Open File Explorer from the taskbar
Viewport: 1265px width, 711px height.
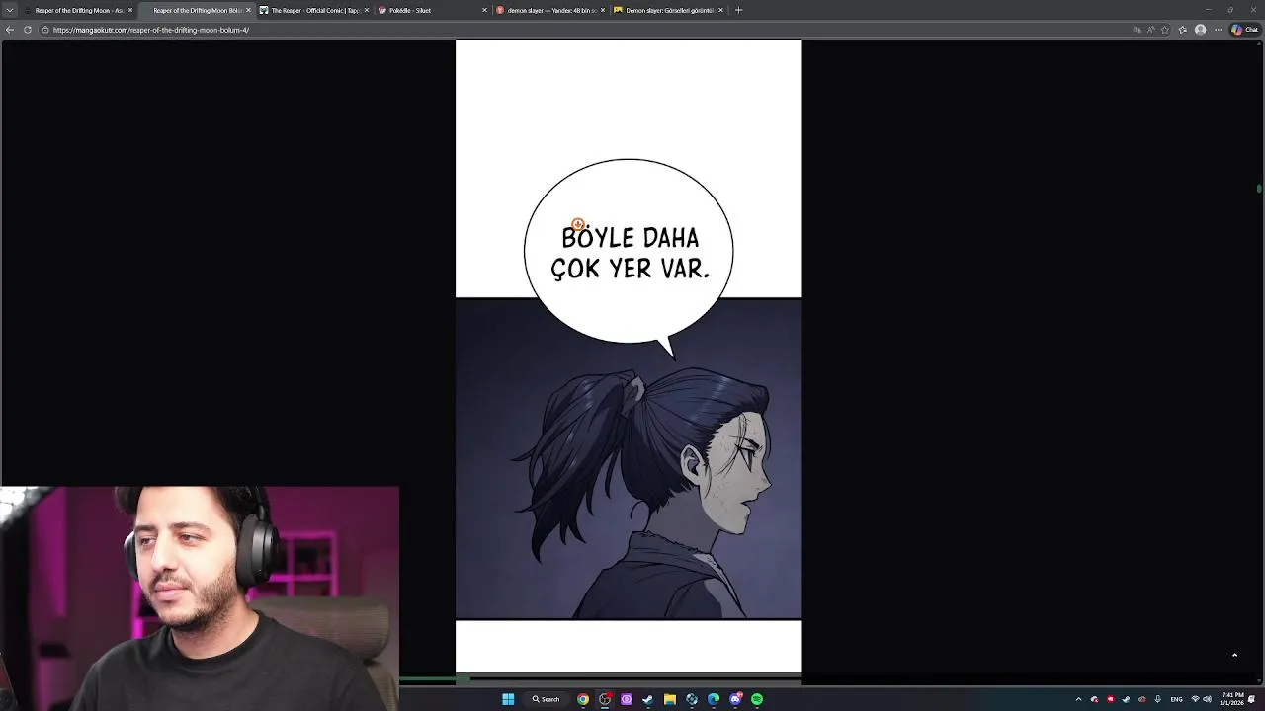click(669, 699)
